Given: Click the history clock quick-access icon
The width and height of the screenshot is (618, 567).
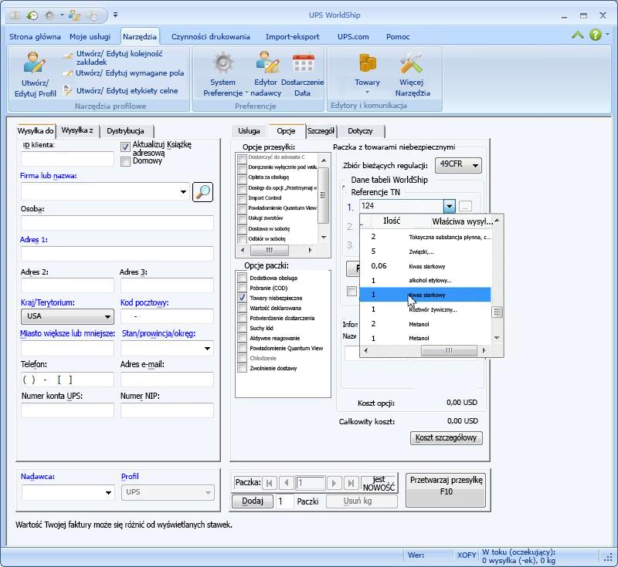Looking at the screenshot, I should [32, 15].
